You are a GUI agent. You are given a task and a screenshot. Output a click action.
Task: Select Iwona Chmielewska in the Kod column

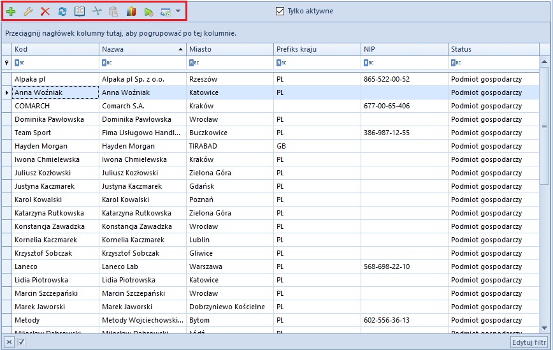coord(55,159)
